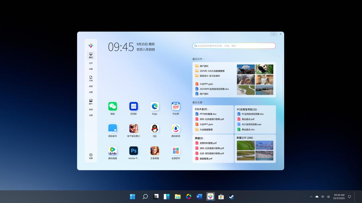Open 地下城与勇士 game icon
This screenshot has height=203, width=362.
[x=133, y=128]
